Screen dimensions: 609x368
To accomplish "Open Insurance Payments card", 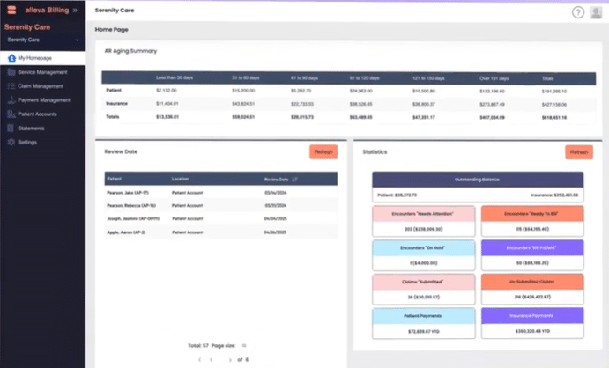I will tap(532, 323).
